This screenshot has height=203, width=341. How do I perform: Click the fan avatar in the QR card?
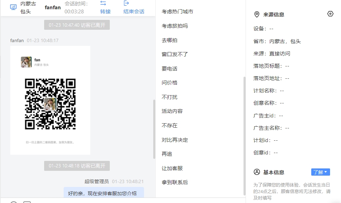pyautogui.click(x=26, y=62)
